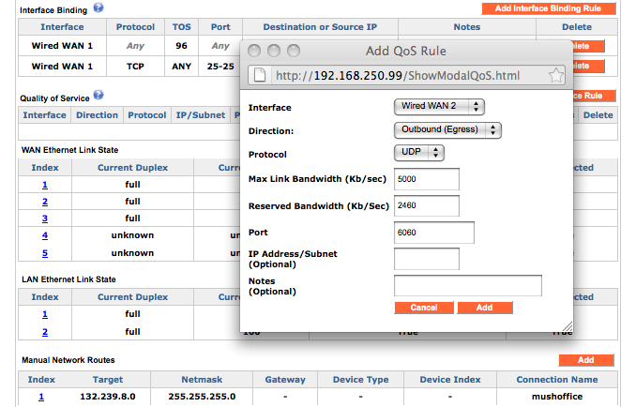This screenshot has width=636, height=407.
Task: Open WAN Ethernet link index 5
Action: tap(45, 253)
